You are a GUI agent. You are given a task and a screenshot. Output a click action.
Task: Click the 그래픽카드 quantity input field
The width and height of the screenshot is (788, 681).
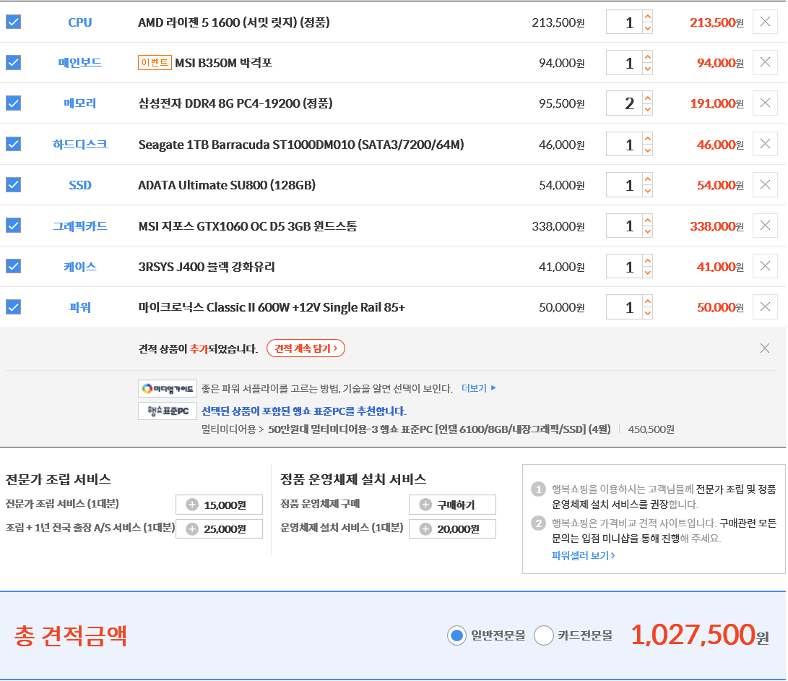tap(624, 226)
